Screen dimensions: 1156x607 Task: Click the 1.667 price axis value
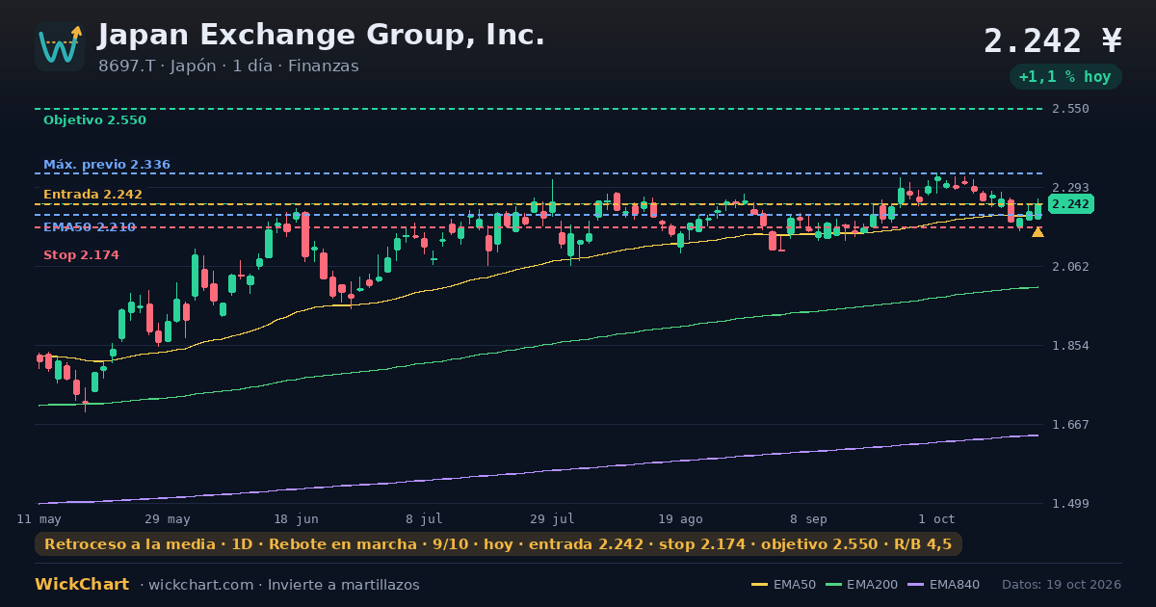pyautogui.click(x=1070, y=425)
